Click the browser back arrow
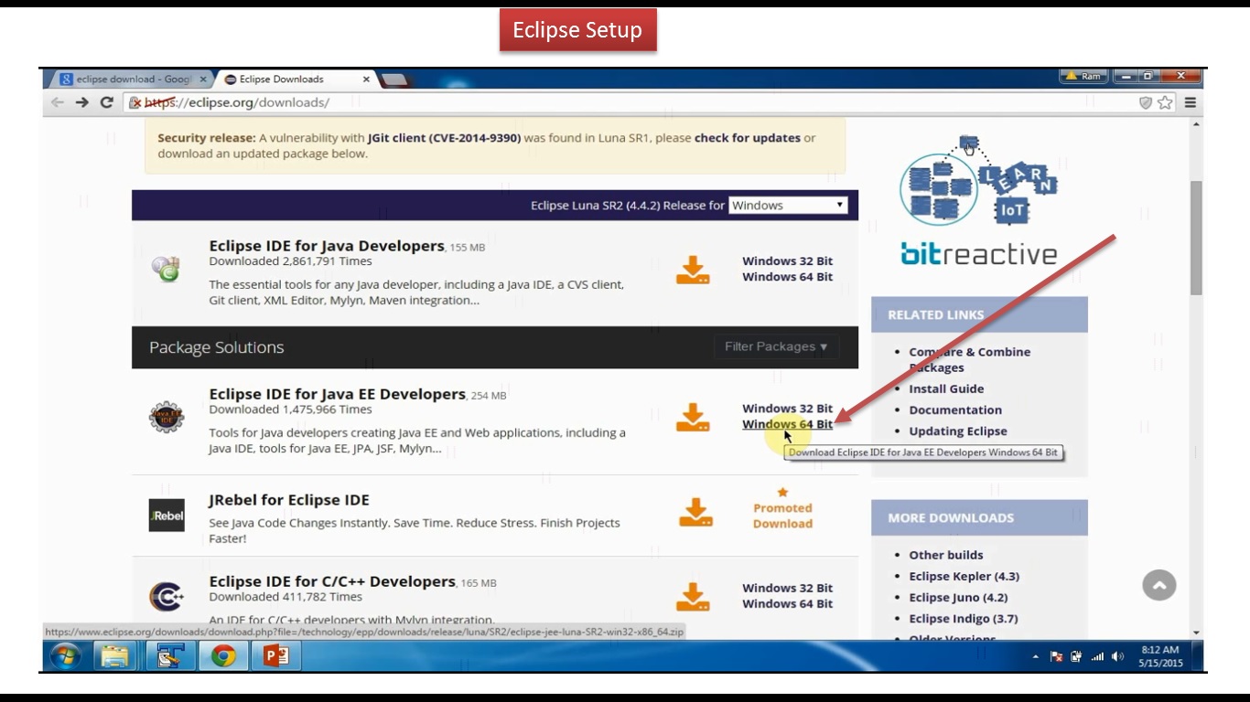This screenshot has width=1250, height=702. (x=58, y=102)
